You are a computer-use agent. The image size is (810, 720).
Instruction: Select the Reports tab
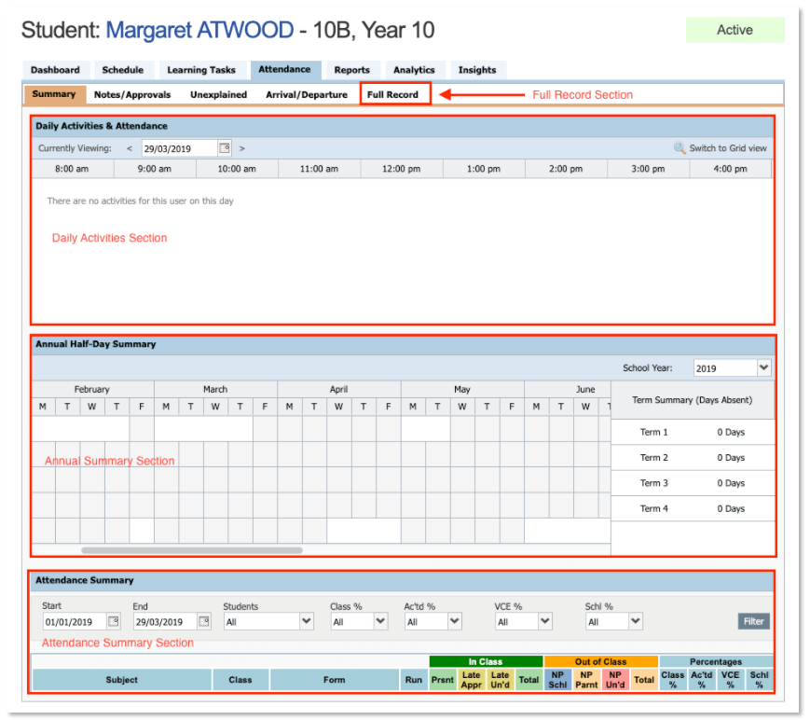click(352, 70)
